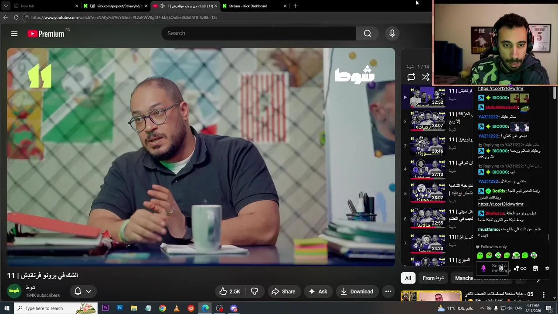Play playlist video with 30:46 duration
The image size is (558, 314).
tap(427, 146)
